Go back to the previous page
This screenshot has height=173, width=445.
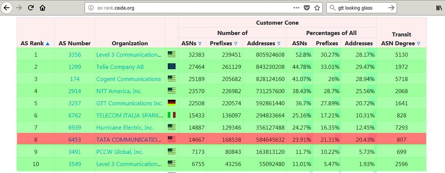7,7
